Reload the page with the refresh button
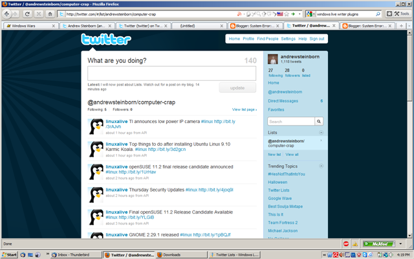The image size is (414, 259). 27,14
